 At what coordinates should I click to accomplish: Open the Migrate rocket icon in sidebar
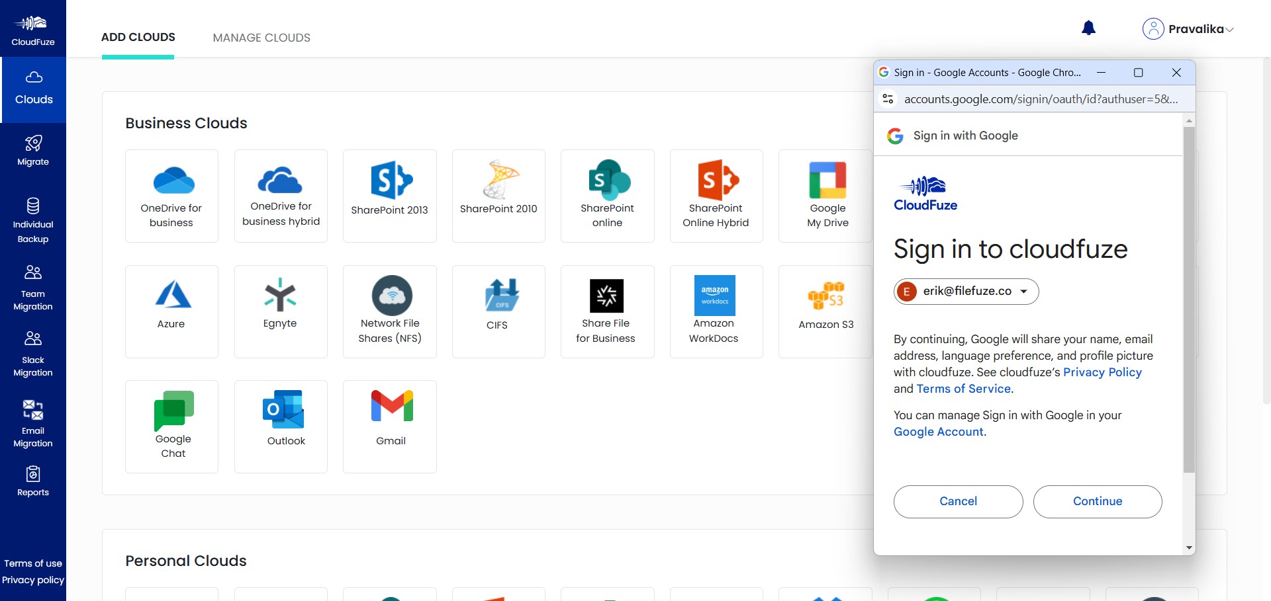33,143
